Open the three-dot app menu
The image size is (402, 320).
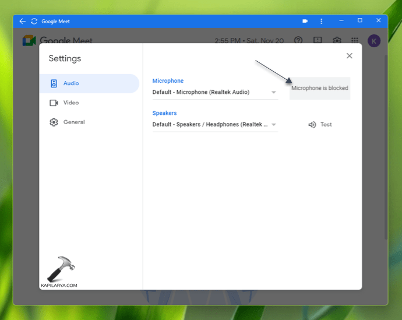321,21
